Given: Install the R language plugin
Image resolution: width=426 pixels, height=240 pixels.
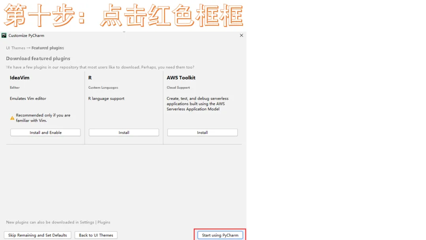Looking at the screenshot, I should click(x=124, y=132).
